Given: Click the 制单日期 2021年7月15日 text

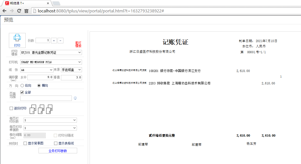Looking at the screenshot, I should (258, 41).
